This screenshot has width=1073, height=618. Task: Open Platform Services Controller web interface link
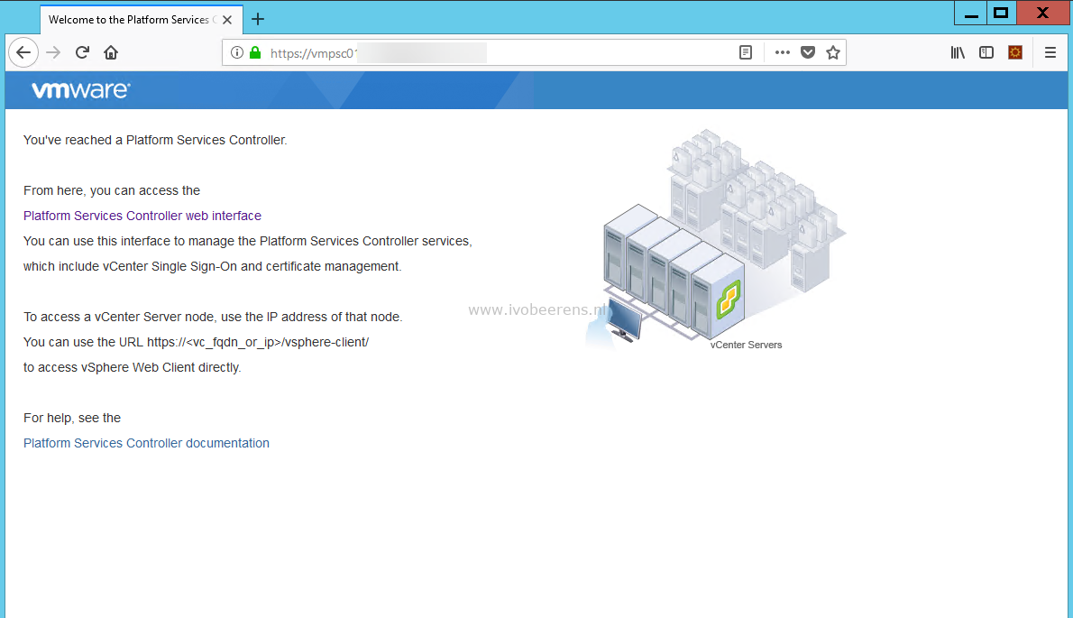pos(142,216)
